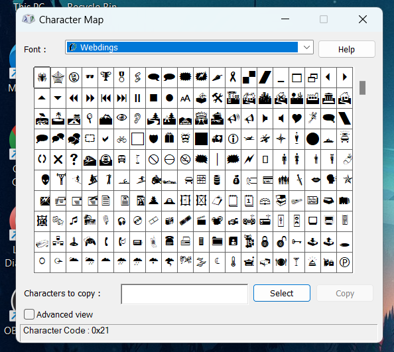Select the trophy cup character
The image size is (394, 352).
[105, 78]
